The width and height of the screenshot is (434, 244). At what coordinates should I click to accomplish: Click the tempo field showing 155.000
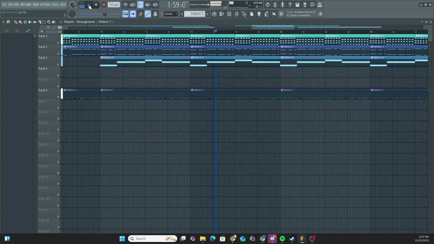click(x=114, y=5)
